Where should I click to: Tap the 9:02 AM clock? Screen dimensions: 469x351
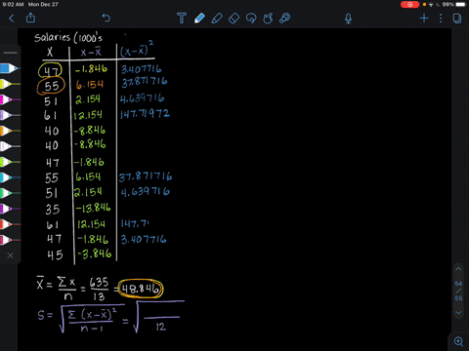(x=13, y=5)
